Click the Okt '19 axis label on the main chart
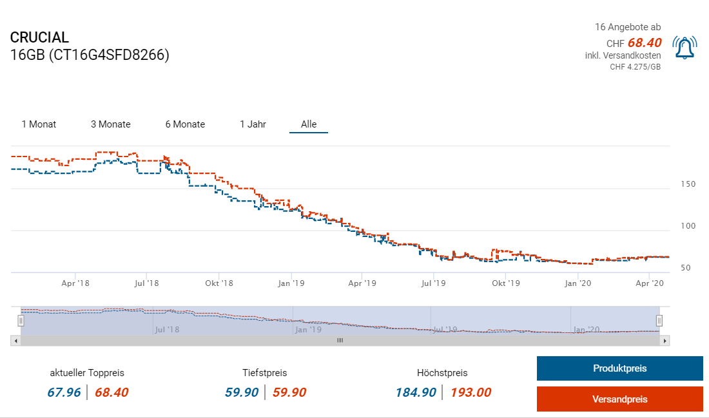Image resolution: width=709 pixels, height=418 pixels. (506, 283)
